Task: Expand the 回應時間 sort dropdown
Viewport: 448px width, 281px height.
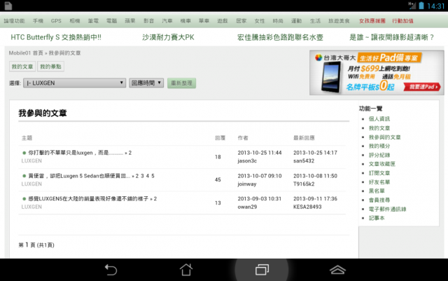Action: [146, 83]
